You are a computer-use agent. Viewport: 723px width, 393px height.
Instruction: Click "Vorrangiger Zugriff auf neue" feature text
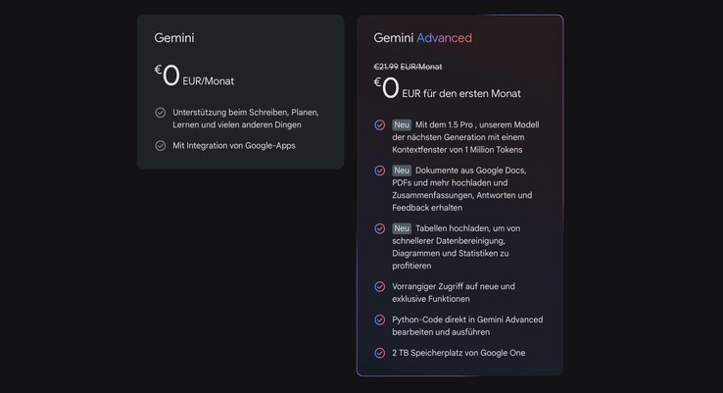tap(452, 286)
